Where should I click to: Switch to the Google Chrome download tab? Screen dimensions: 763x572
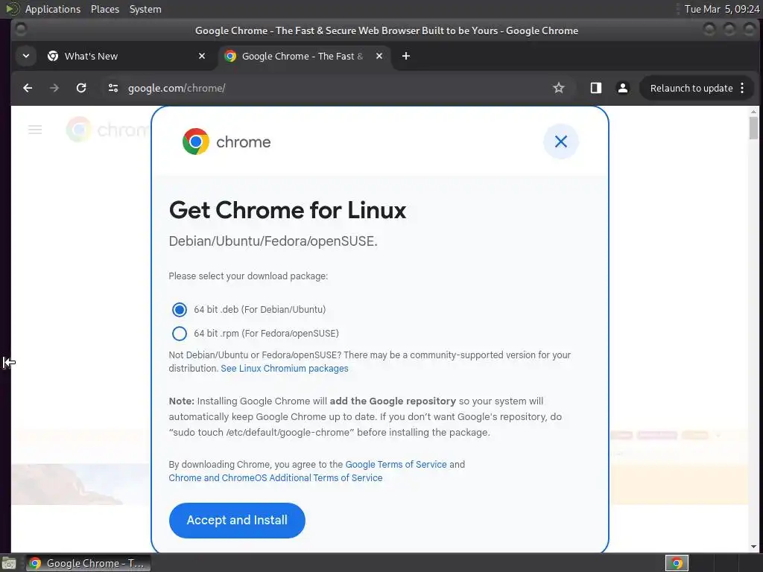(x=303, y=56)
